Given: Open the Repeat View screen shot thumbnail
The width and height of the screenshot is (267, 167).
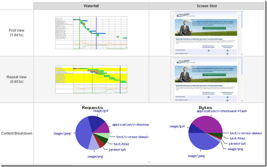Looking at the screenshot, I should [206, 79].
